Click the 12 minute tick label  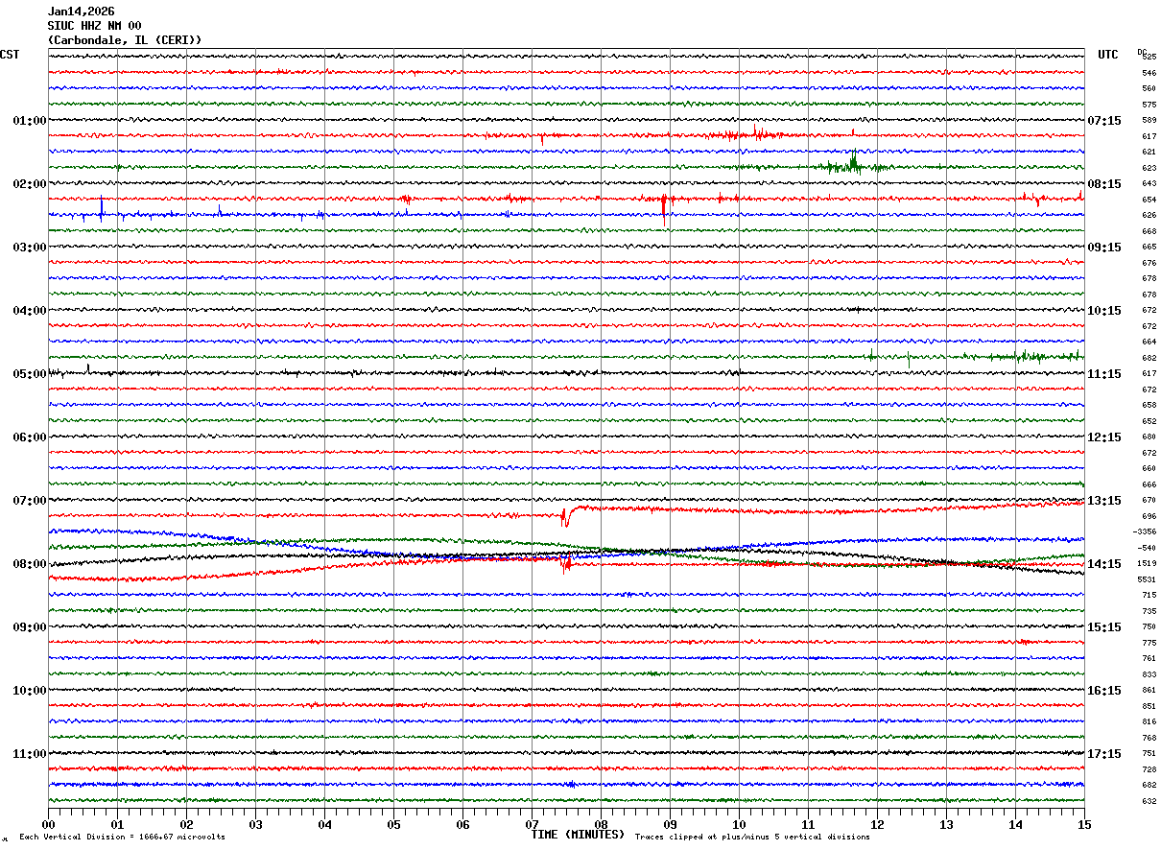tap(878, 824)
